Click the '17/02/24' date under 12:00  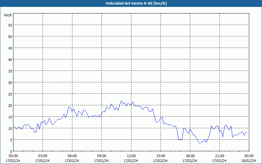click(x=131, y=161)
